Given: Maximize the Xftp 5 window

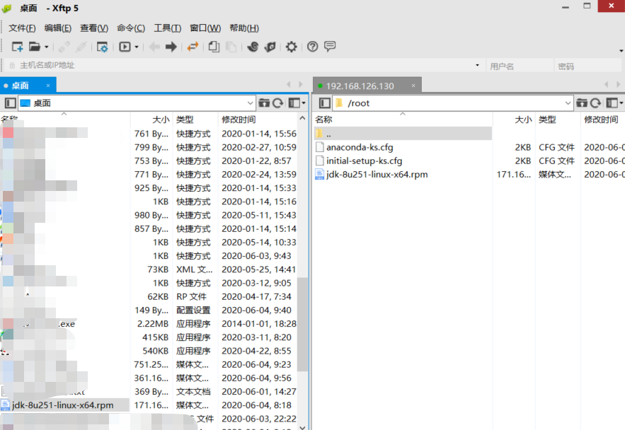Looking at the screenshot, I should (x=587, y=6).
